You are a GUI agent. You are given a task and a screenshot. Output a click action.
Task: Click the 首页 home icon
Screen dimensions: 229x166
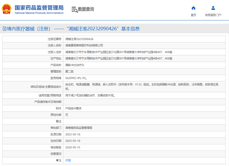[x=193, y=8]
